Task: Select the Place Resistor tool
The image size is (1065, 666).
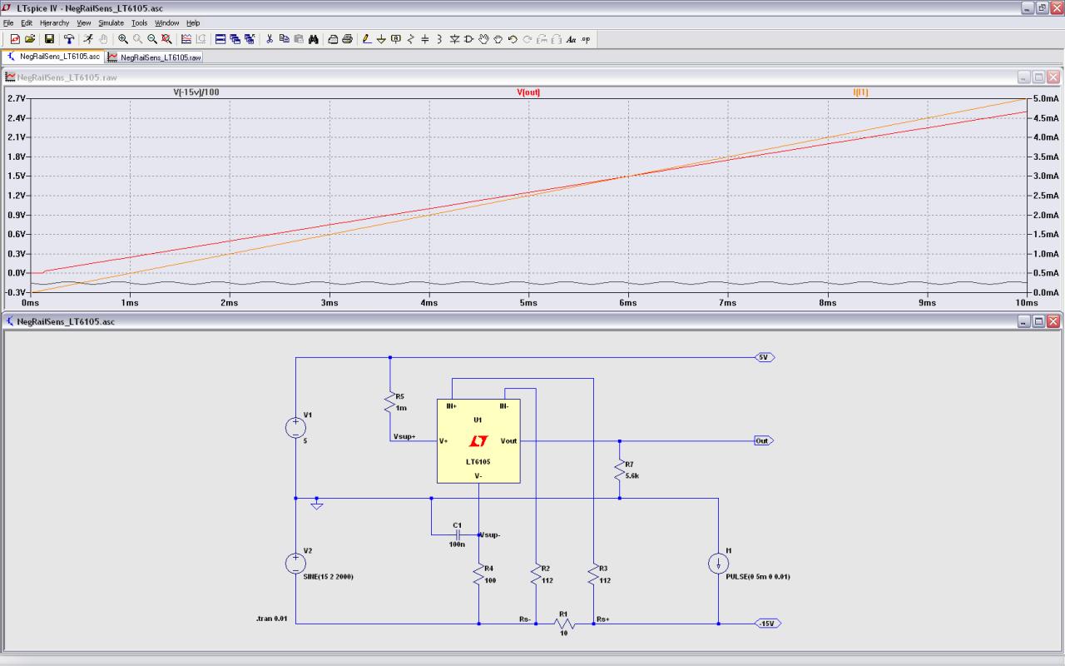Action: (x=410, y=39)
